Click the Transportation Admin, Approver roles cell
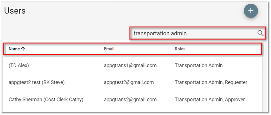 (x=210, y=100)
